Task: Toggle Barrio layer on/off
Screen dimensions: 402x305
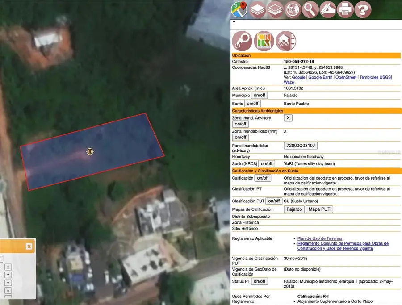Action: (253, 104)
